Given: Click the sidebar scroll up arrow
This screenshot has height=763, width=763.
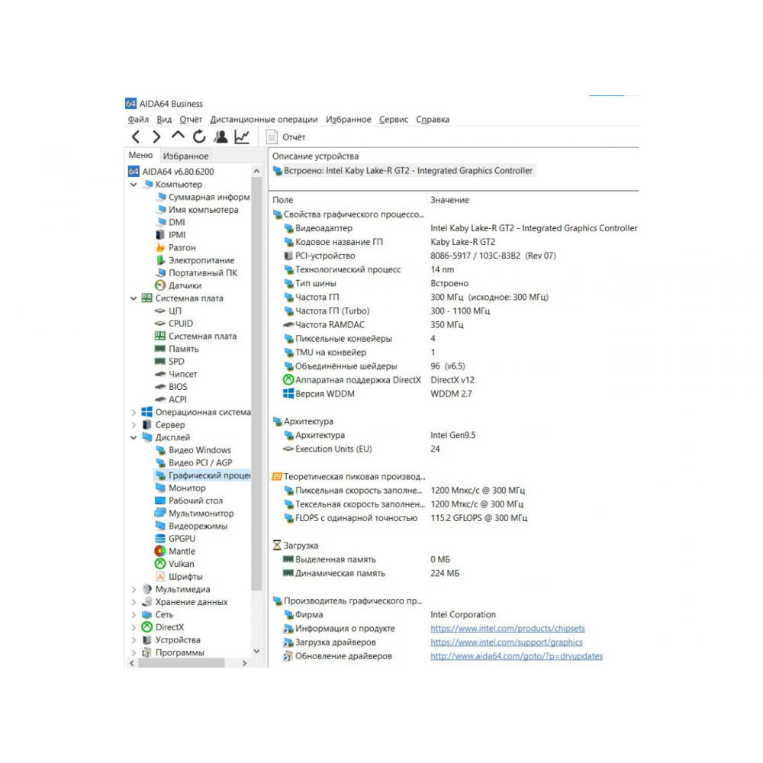Looking at the screenshot, I should [256, 171].
